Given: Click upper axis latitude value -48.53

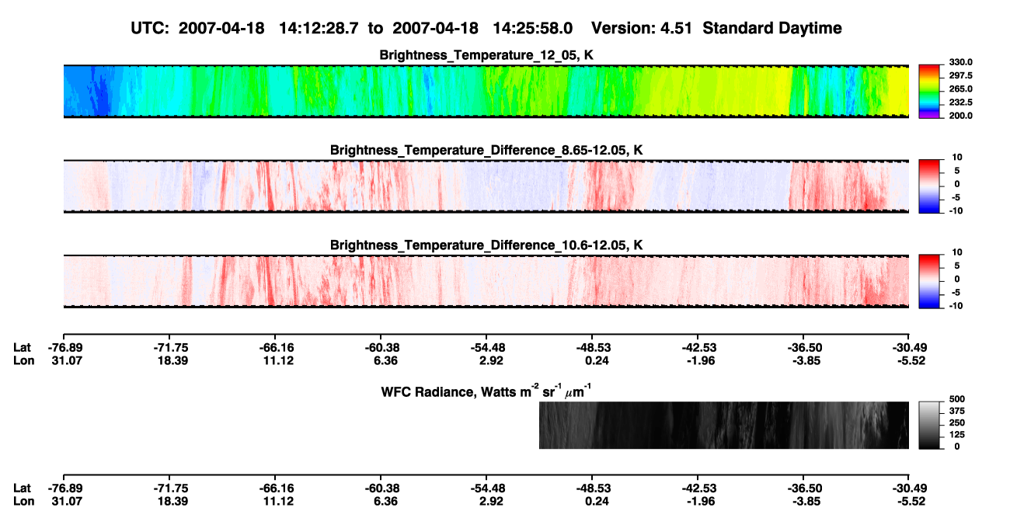Looking at the screenshot, I should pyautogui.click(x=592, y=348).
